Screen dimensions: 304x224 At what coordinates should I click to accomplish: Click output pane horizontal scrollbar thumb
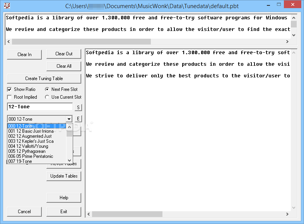[127, 214]
